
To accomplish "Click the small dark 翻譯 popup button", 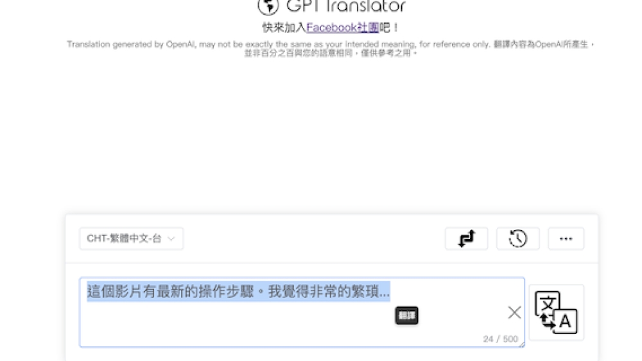I will click(x=406, y=315).
